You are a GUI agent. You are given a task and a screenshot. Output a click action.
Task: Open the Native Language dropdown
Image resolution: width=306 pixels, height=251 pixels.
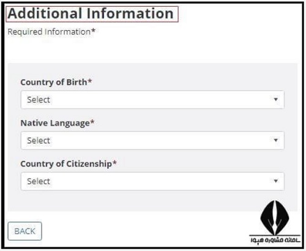(x=152, y=140)
